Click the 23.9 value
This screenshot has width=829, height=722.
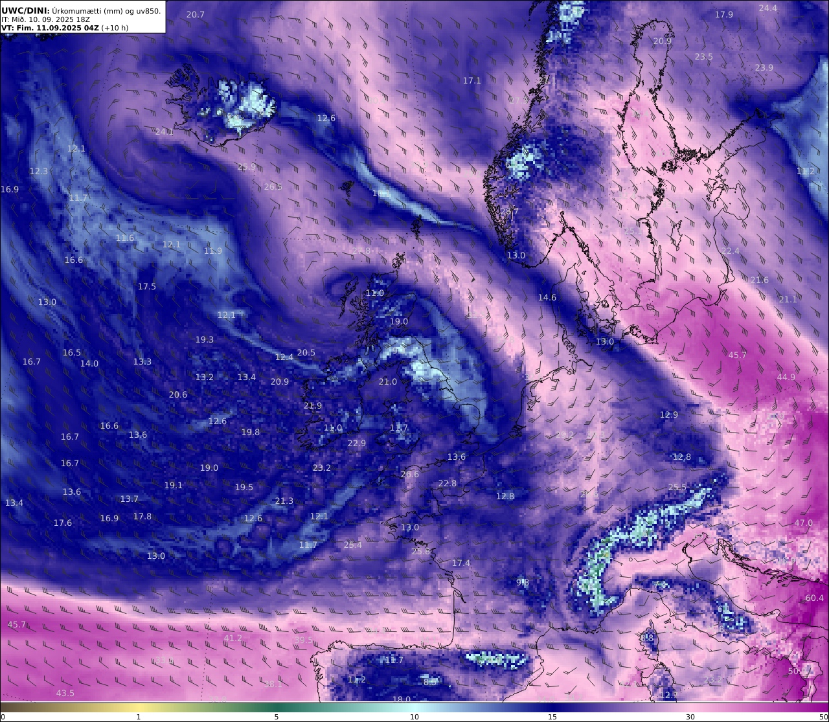(x=764, y=68)
